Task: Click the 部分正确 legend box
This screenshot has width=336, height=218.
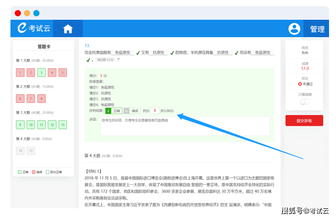Action: (x=48, y=172)
